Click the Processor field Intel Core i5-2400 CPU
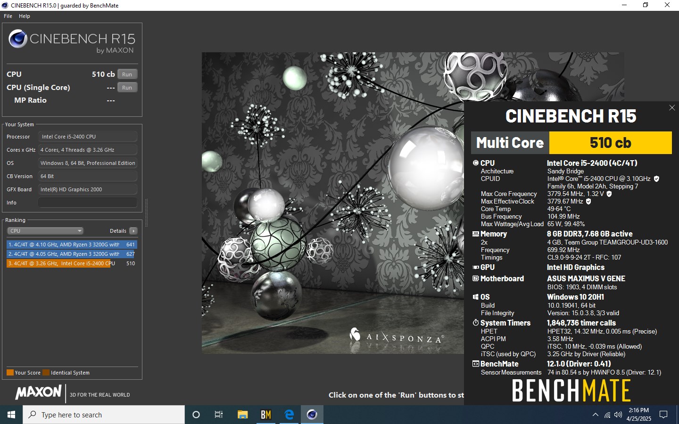679x424 pixels. (88, 137)
